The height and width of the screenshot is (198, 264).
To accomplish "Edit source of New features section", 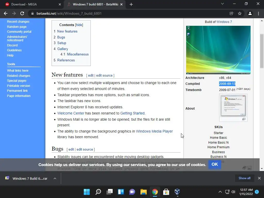I will (104, 76).
